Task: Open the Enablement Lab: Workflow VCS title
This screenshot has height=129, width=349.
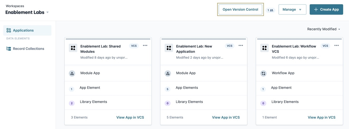Action: pos(294,49)
